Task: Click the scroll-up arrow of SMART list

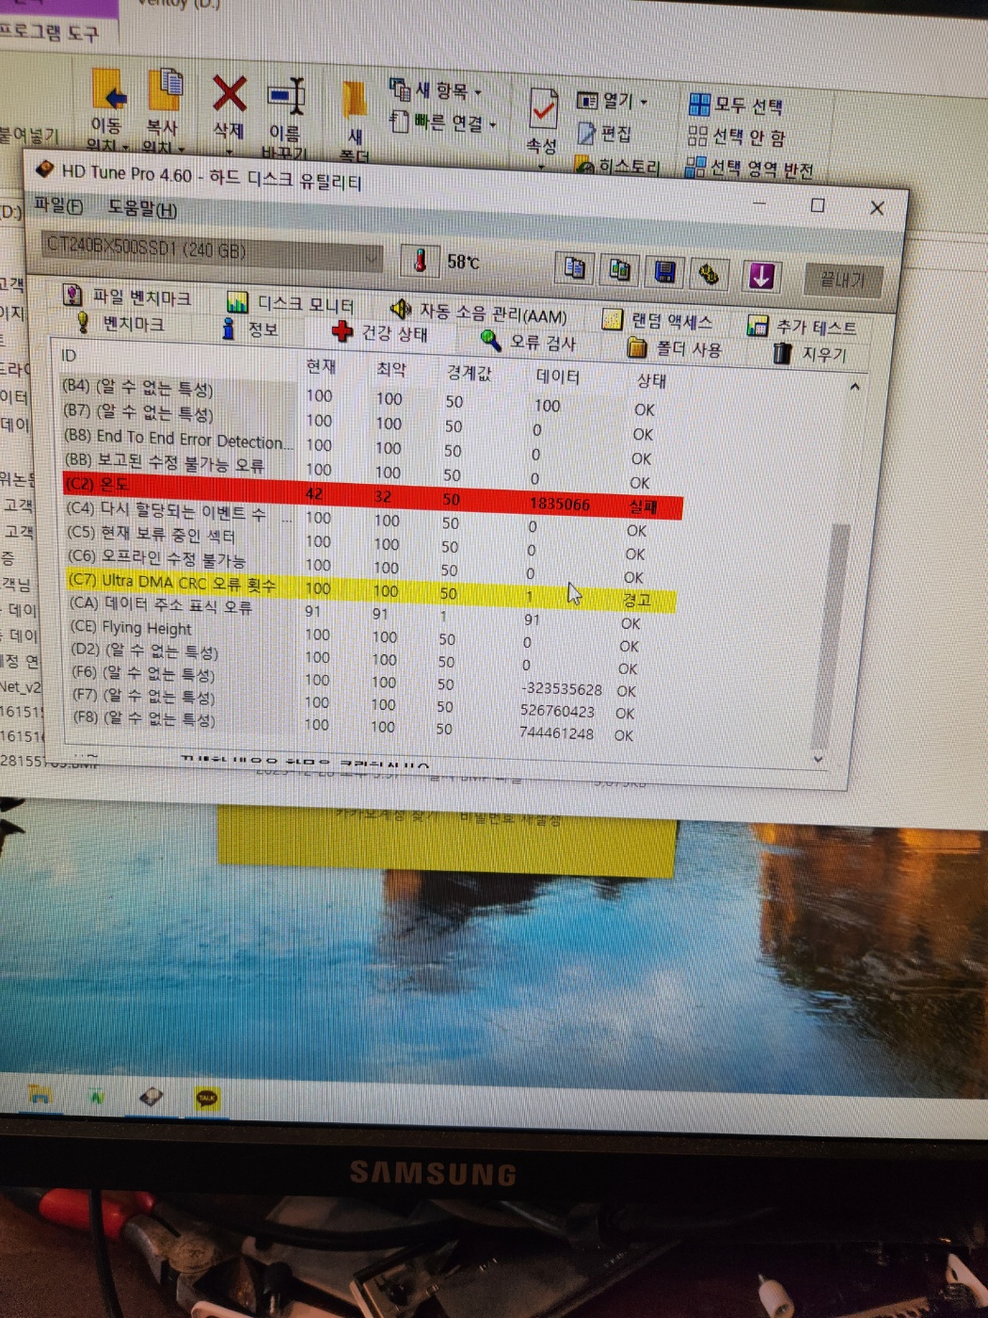Action: click(854, 387)
